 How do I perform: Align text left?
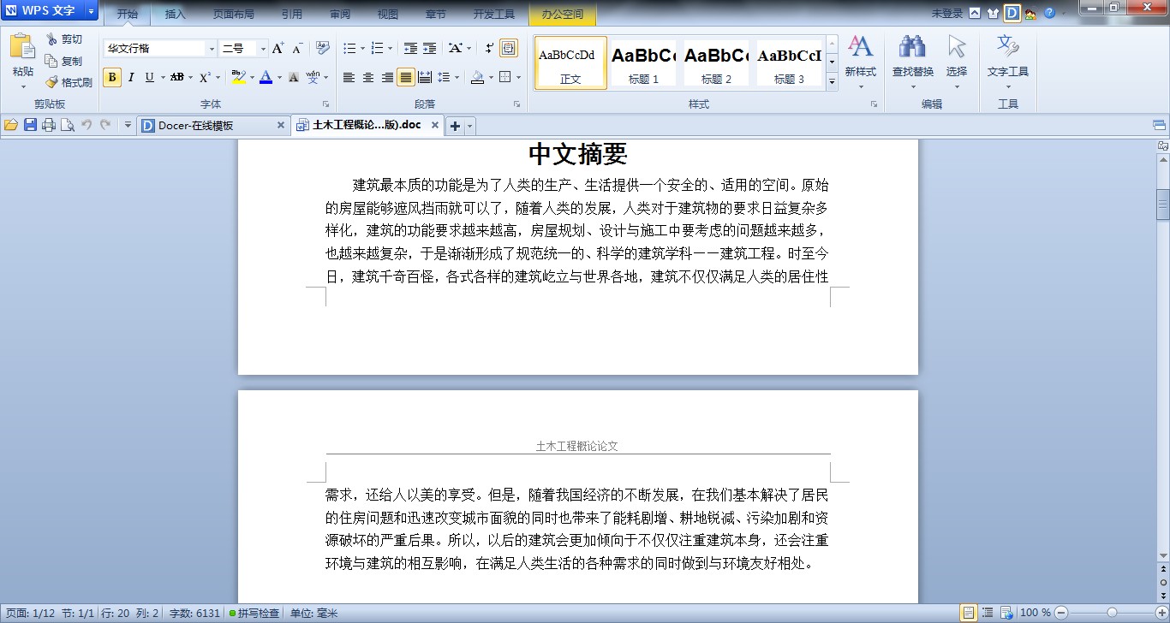click(x=349, y=77)
